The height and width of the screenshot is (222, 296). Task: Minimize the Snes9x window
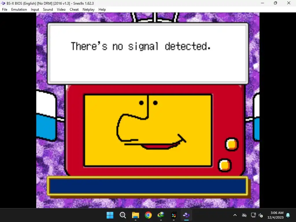pyautogui.click(x=262, y=3)
